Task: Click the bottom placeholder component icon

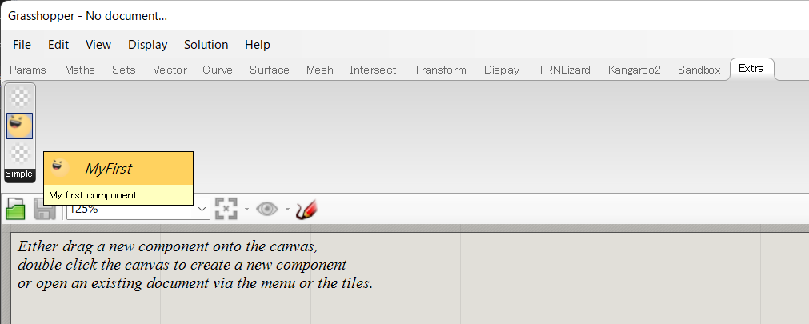Action: tap(20, 154)
